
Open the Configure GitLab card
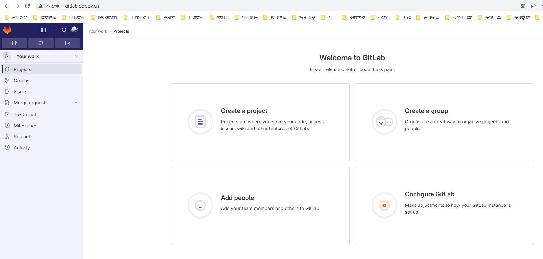pyautogui.click(x=444, y=206)
